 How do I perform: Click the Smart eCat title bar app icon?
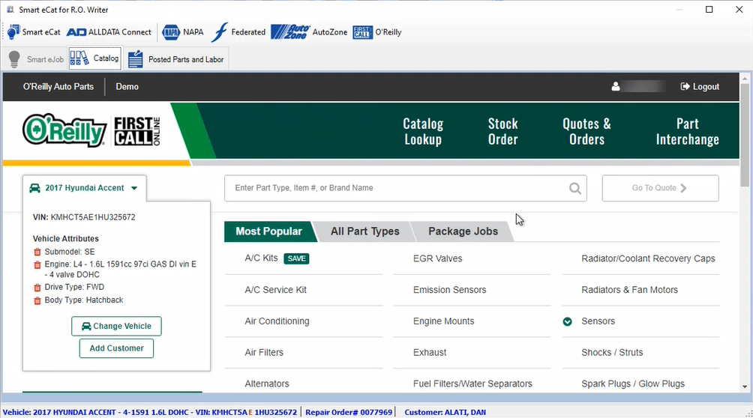tap(10, 9)
